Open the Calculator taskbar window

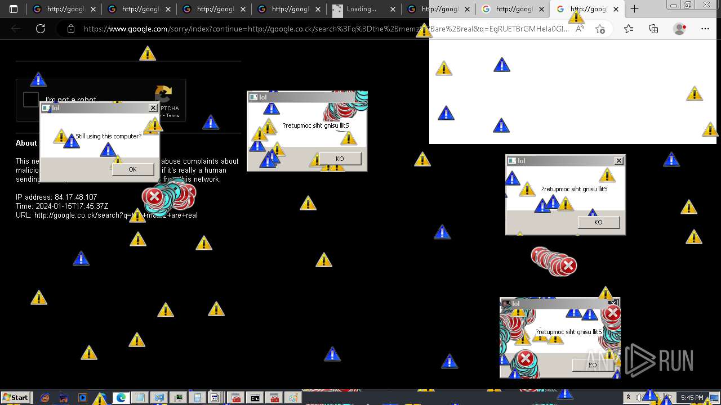tap(197, 398)
